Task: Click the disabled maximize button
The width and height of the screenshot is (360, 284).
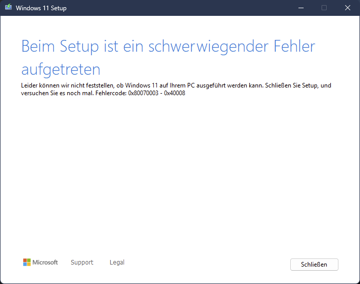Action: pyautogui.click(x=324, y=8)
